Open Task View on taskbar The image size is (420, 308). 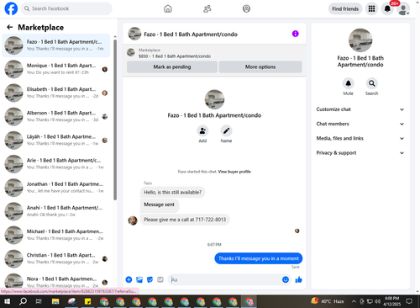pyautogui.click(x=39, y=301)
